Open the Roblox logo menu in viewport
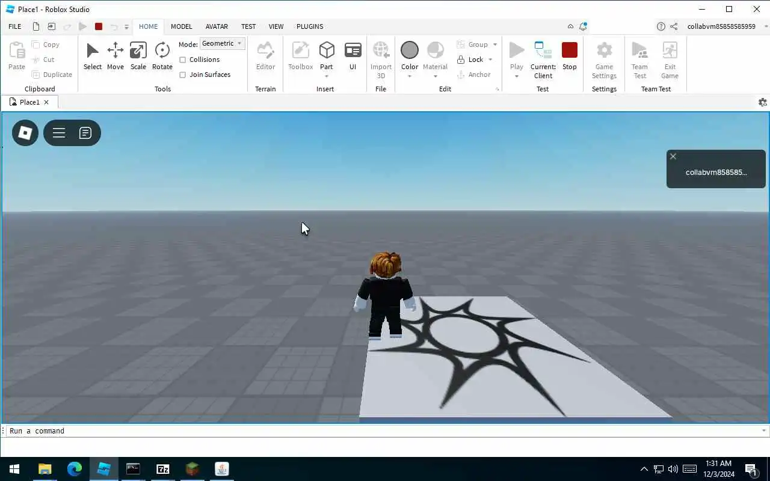 [25, 133]
